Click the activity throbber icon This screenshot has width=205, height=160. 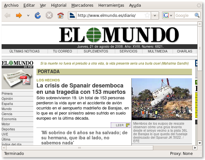[199, 5]
